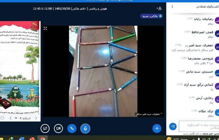Open Internet Download Manager taskbar icon
219x140 pixels.
(11, 138)
